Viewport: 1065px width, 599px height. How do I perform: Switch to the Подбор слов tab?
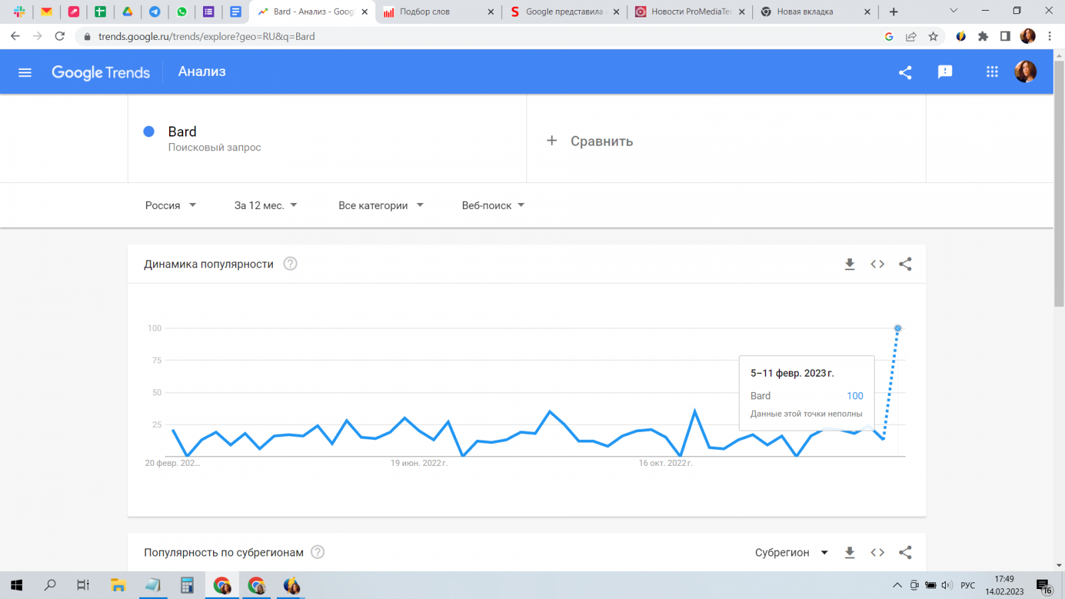(x=439, y=11)
